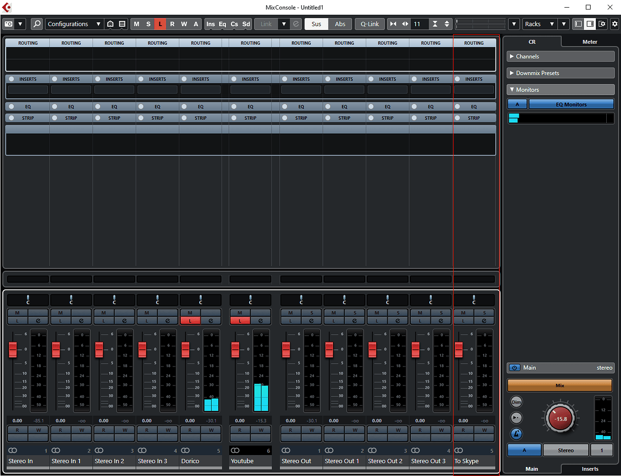This screenshot has width=621, height=476.
Task: Enable the Q-Link toggle
Action: coord(369,24)
